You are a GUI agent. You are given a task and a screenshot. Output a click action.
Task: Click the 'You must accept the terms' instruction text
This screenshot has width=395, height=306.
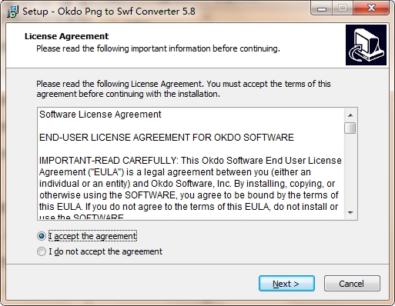183,89
